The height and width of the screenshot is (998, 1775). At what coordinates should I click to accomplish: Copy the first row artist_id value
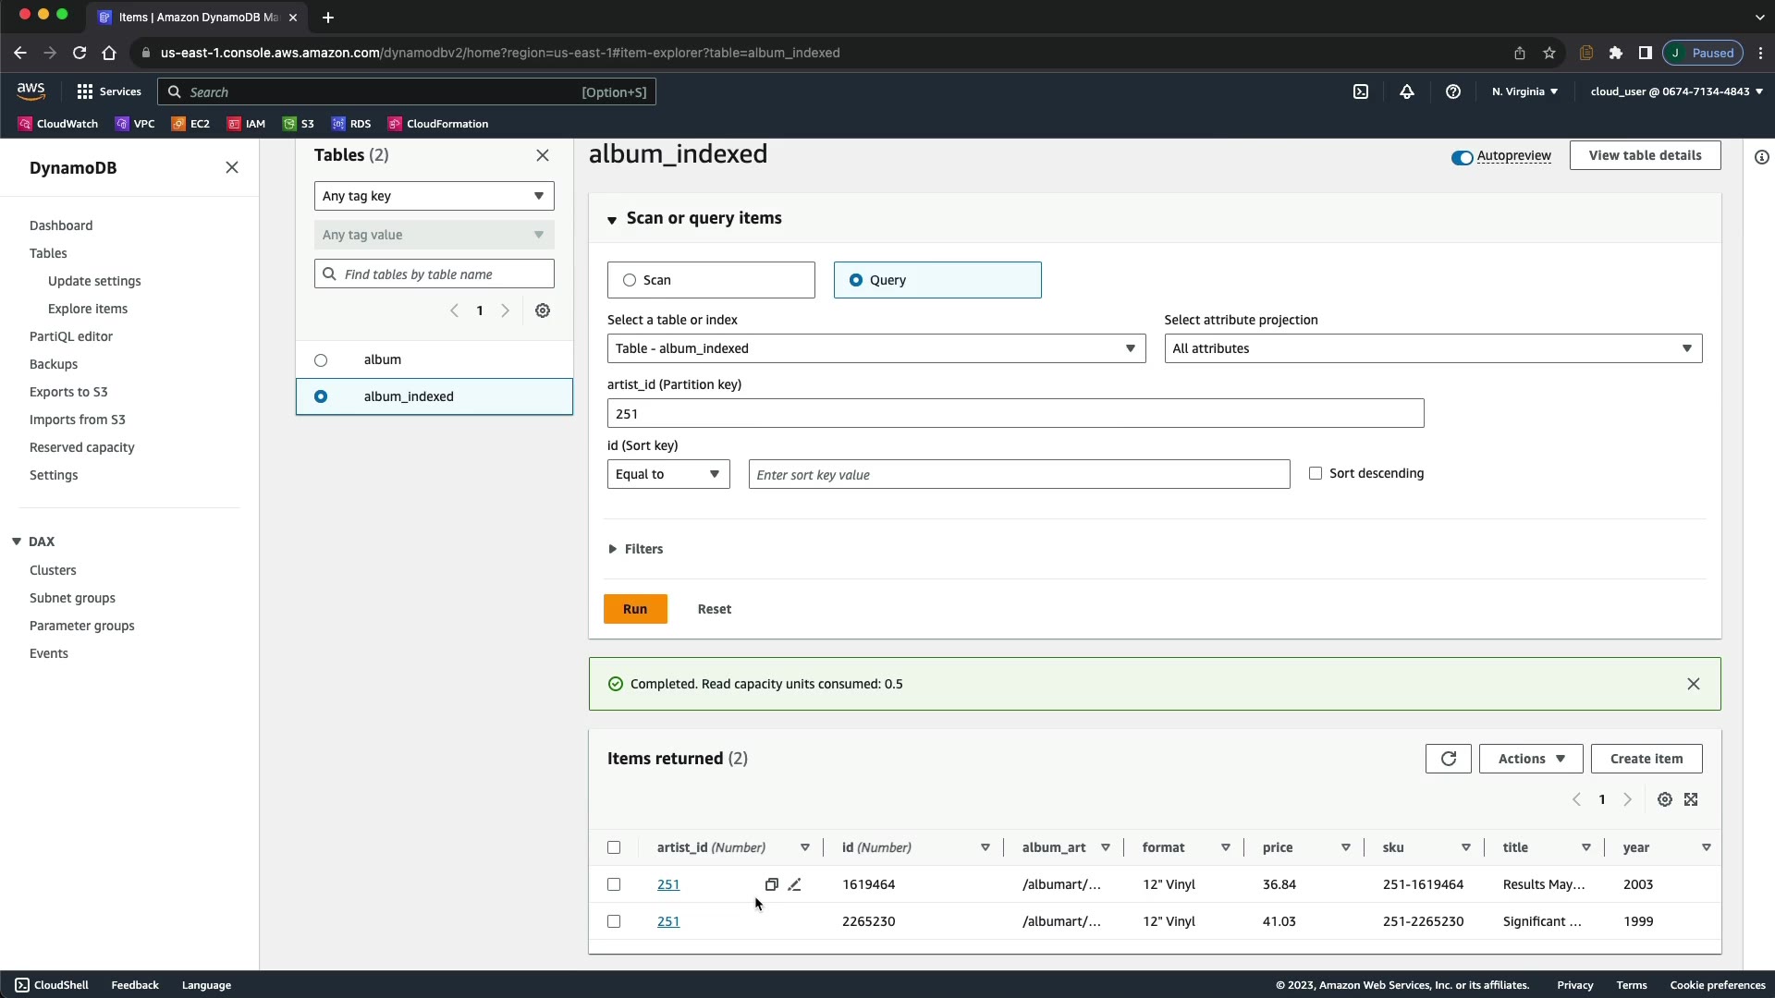click(x=771, y=884)
